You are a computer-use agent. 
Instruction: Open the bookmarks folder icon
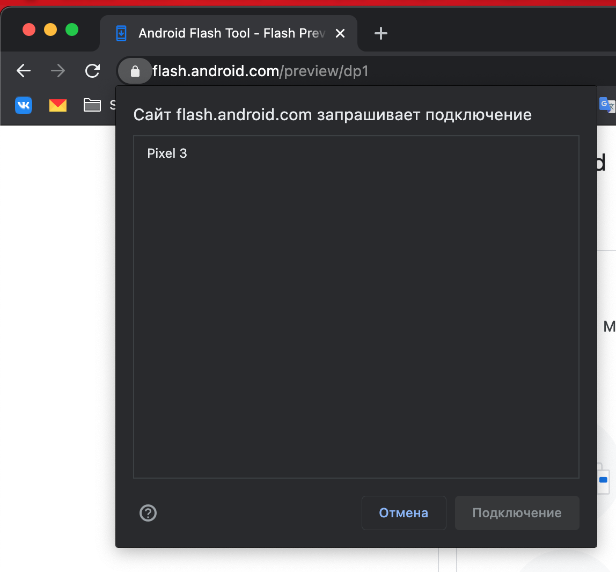(x=92, y=105)
